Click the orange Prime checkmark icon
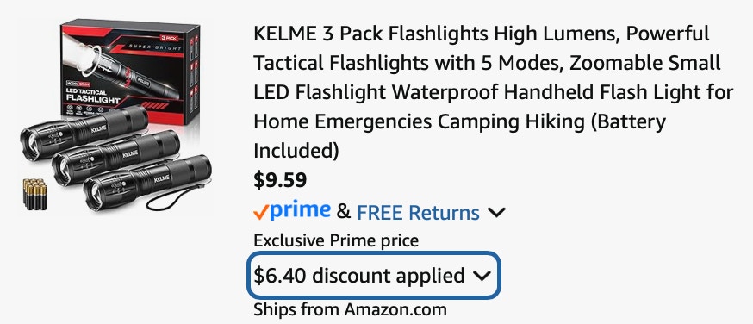 [x=261, y=212]
